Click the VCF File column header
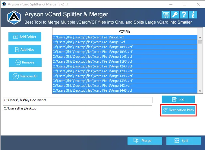The height and width of the screenshot is (150, 205). click(x=125, y=31)
